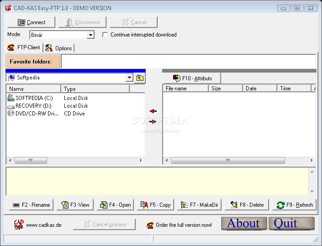Switch to the Options tab
The width and height of the screenshot is (322, 246).
coord(59,48)
